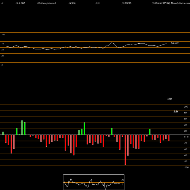Select the GARMNTMNTR MunafaSutra.com title text
The image size is (190, 190).
(171, 3)
